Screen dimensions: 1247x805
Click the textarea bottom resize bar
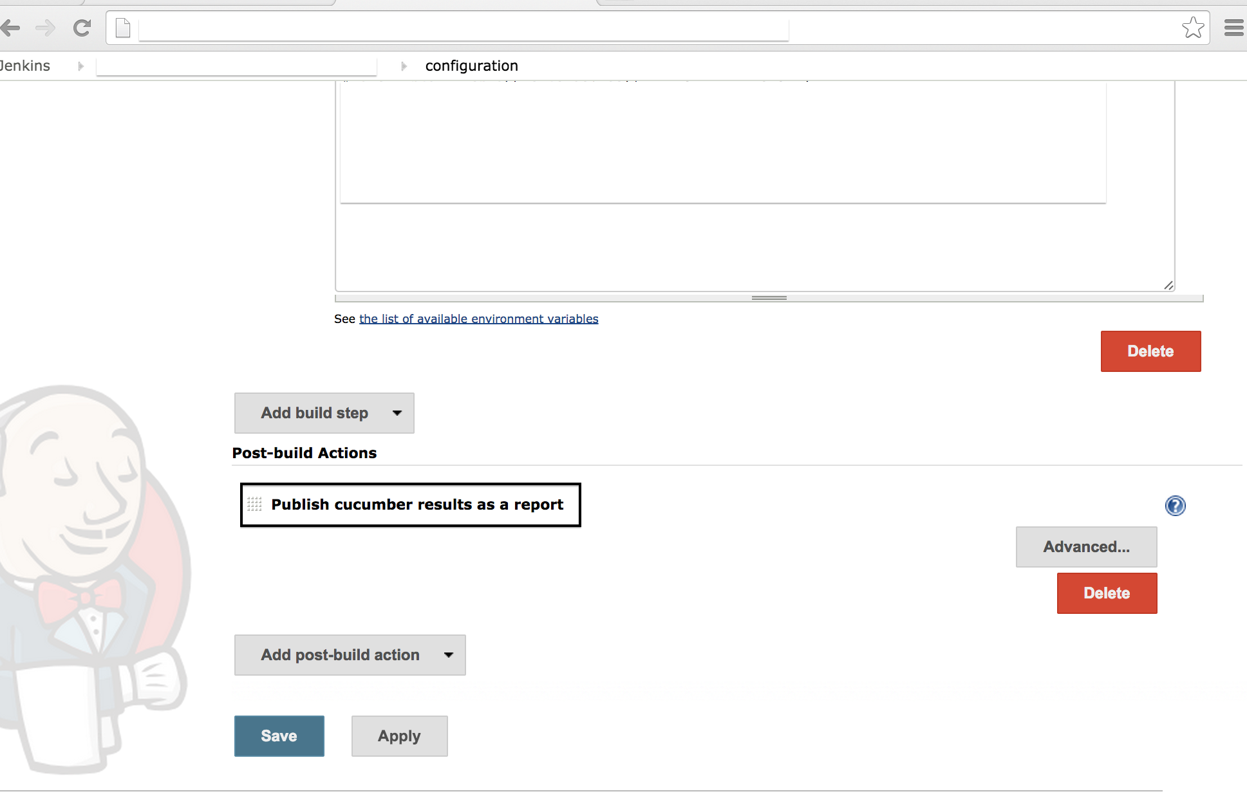pyautogui.click(x=769, y=298)
